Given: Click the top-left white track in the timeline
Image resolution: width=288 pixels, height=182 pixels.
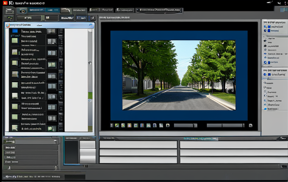Looking at the screenshot, I should tap(138, 144).
